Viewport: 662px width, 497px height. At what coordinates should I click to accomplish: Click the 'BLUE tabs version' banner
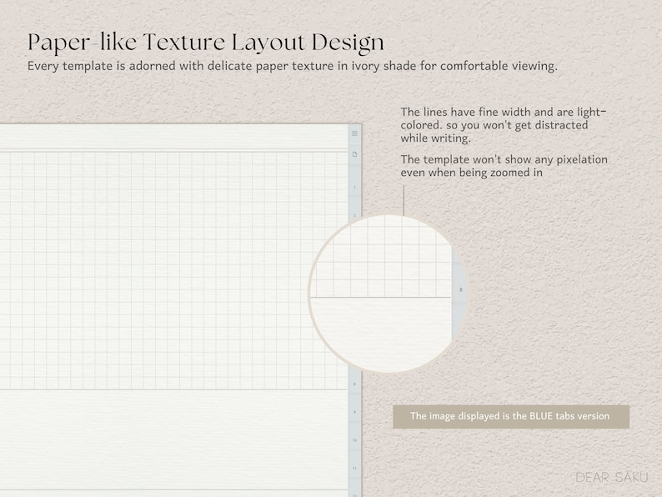pyautogui.click(x=511, y=416)
